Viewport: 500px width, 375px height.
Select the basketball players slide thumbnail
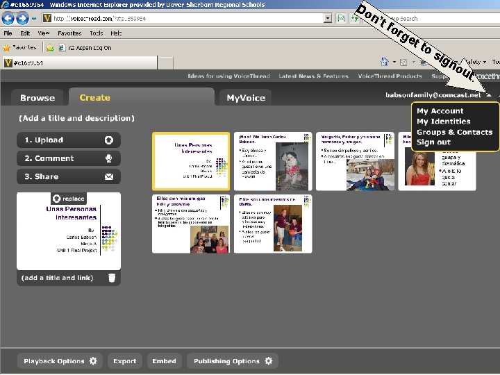pyautogui.click(x=273, y=224)
